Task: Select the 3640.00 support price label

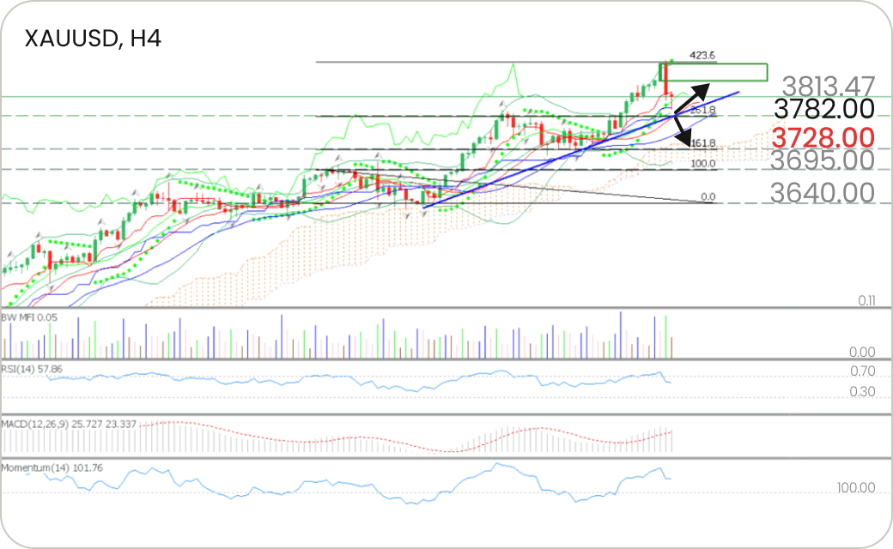Action: (x=822, y=193)
